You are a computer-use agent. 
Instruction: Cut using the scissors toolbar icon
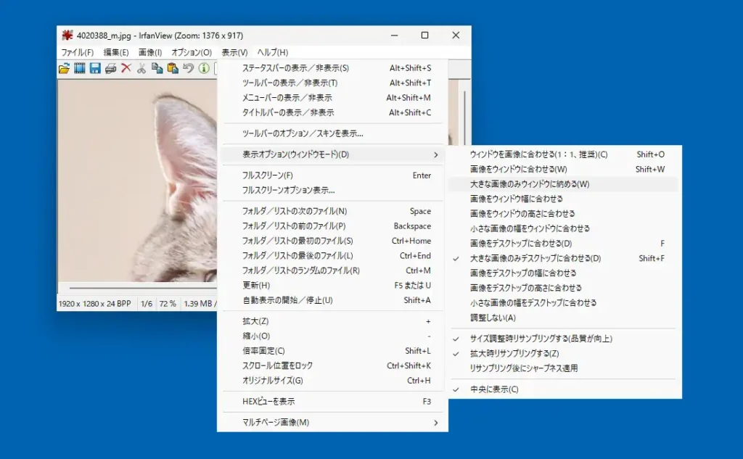(x=141, y=70)
